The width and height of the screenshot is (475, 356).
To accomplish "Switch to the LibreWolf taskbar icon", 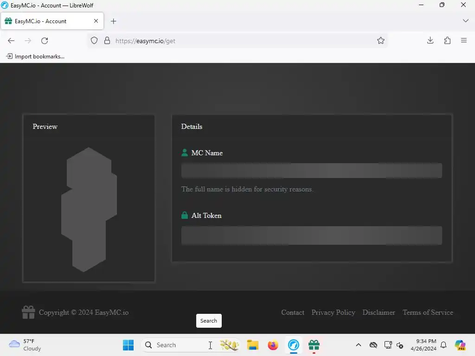I will click(x=293, y=345).
